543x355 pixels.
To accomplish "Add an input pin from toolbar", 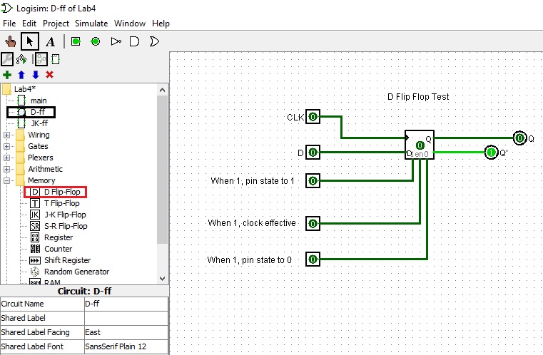I will point(76,42).
